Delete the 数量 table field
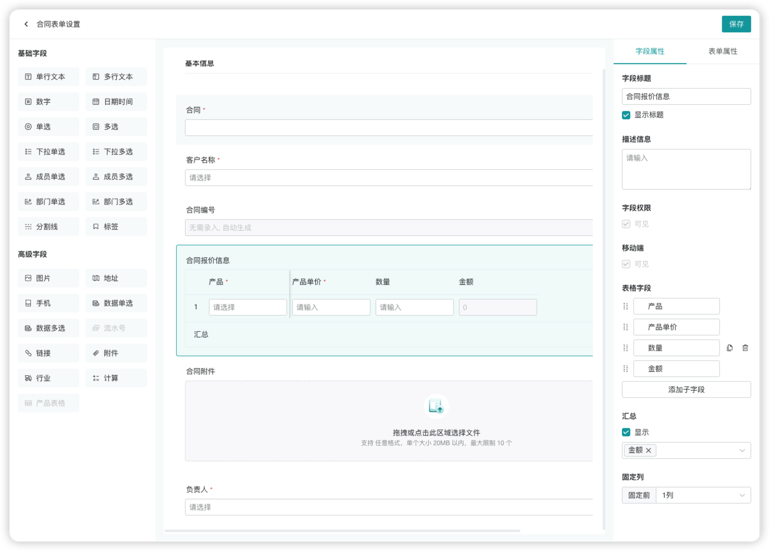 (744, 347)
